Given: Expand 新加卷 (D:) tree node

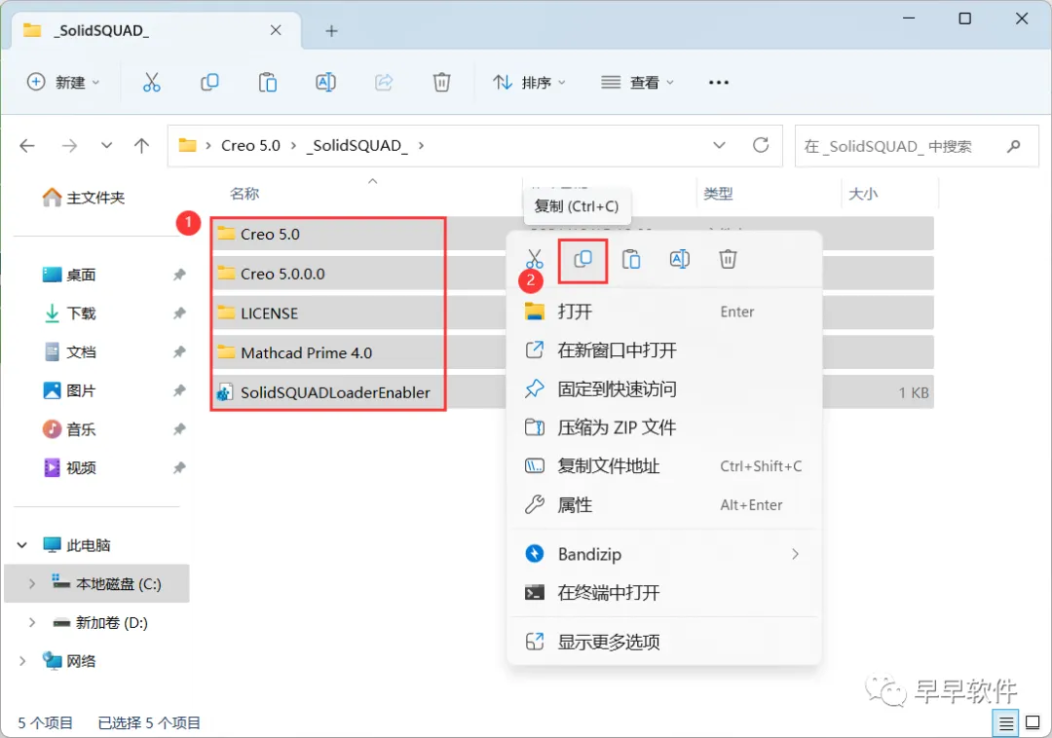Looking at the screenshot, I should pos(32,623).
